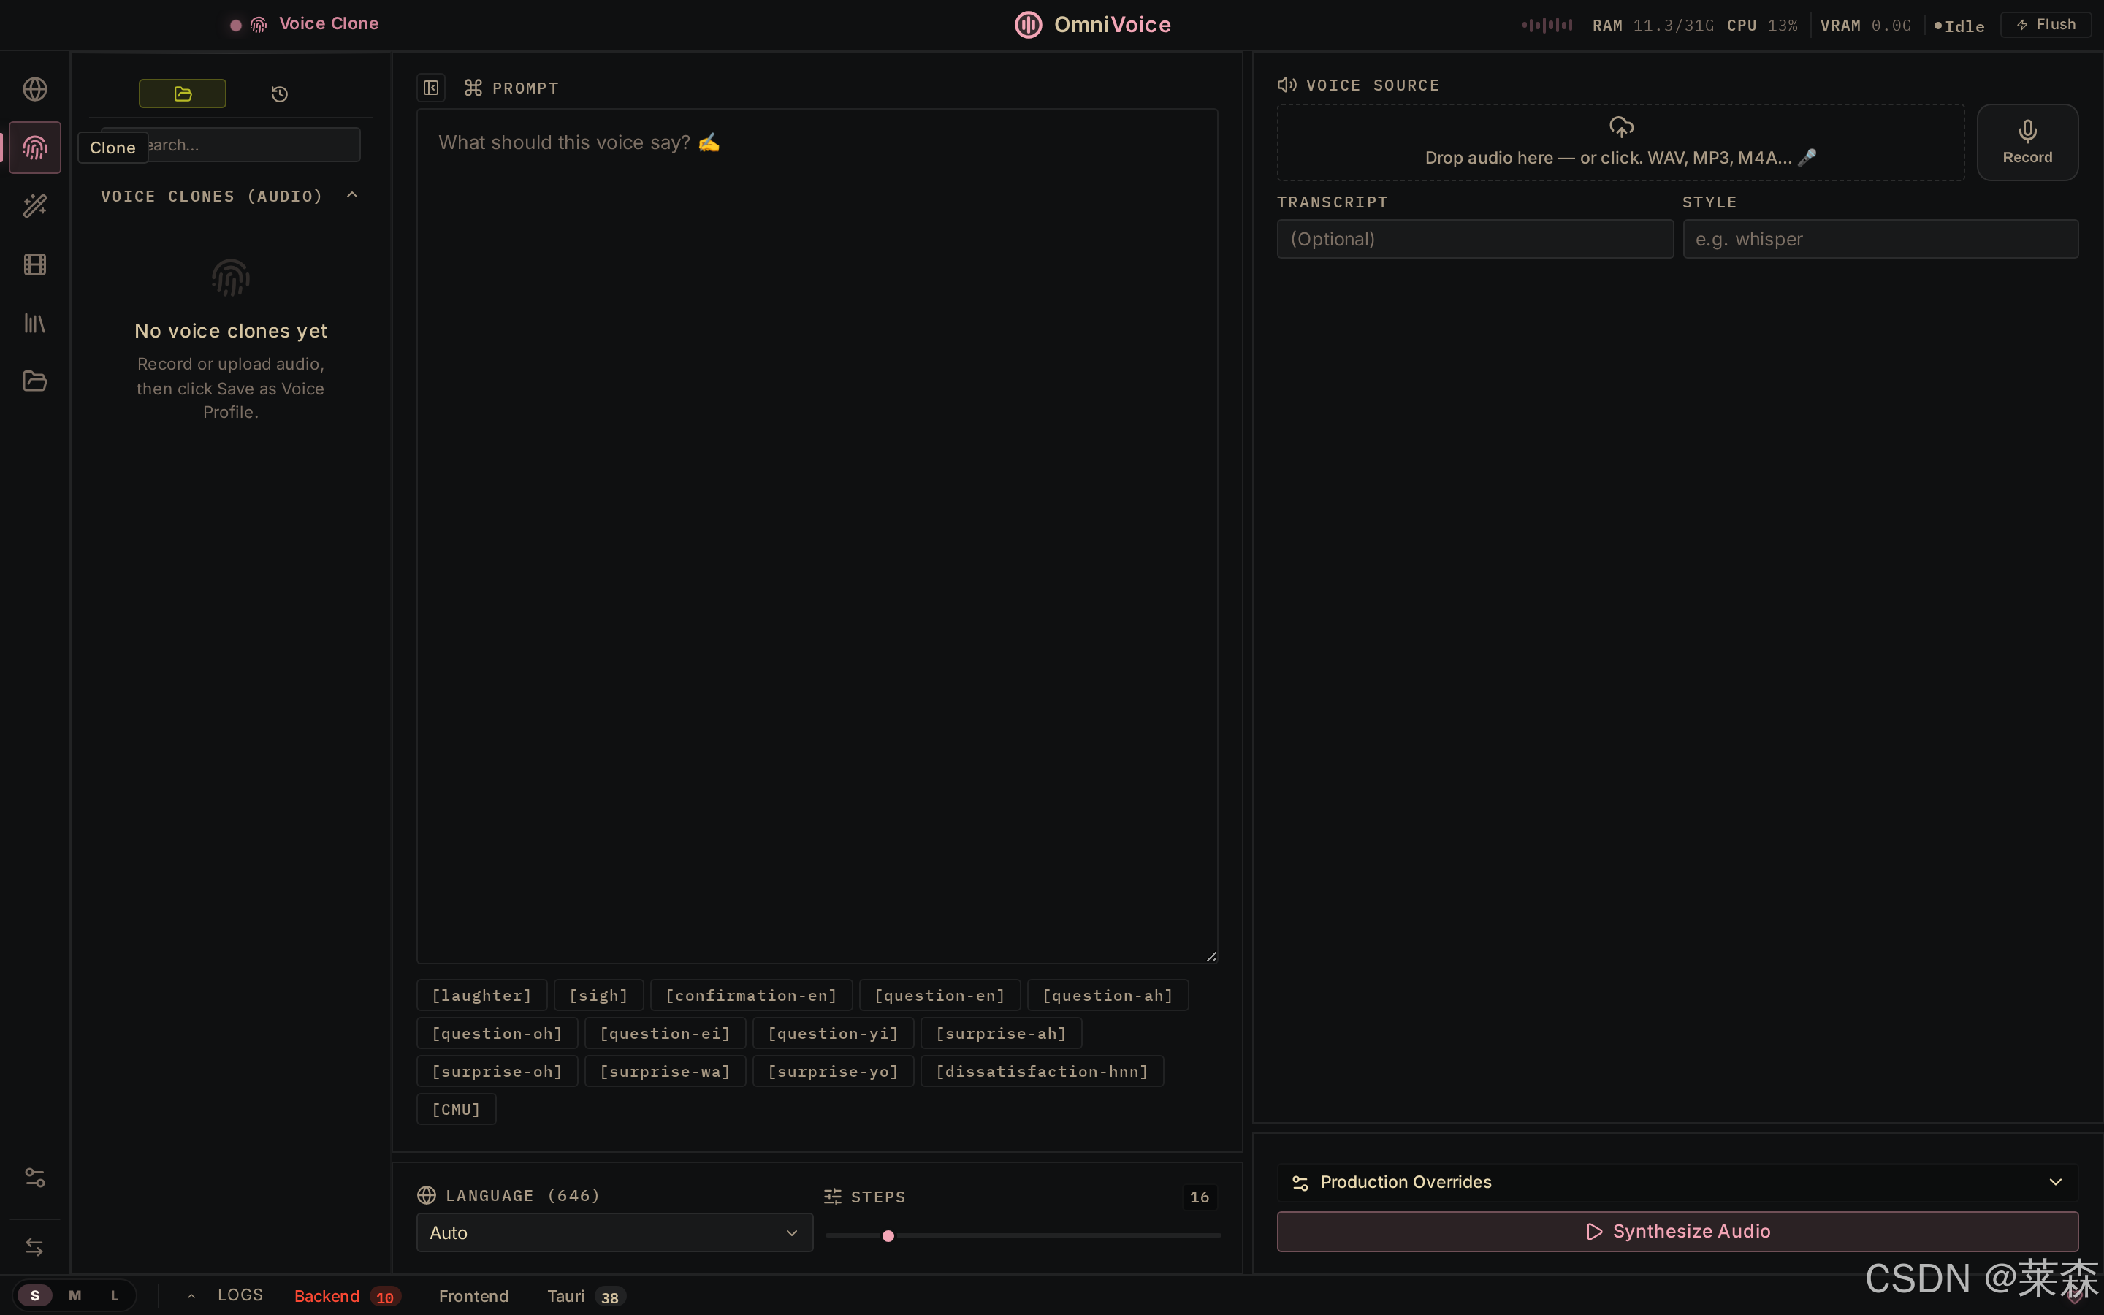Open the magic wand sidebar tool
The width and height of the screenshot is (2104, 1315).
point(35,206)
